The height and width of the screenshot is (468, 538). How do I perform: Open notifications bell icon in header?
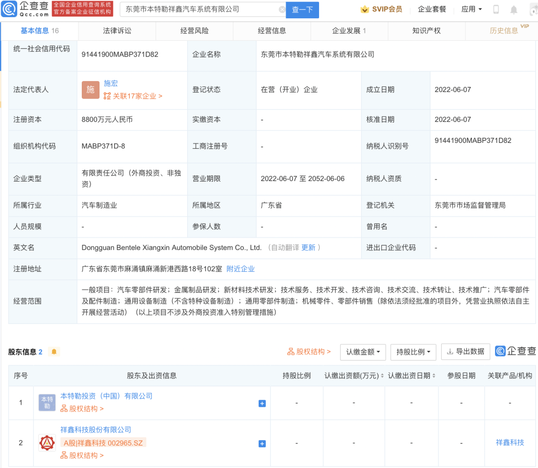514,10
